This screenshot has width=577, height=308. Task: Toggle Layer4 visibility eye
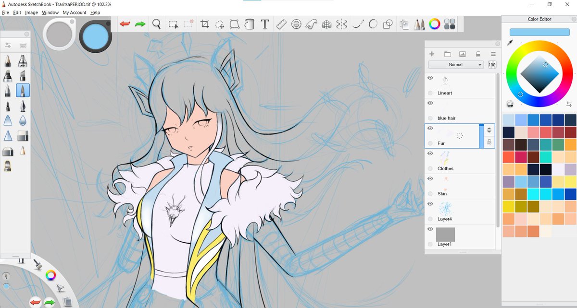[430, 204]
